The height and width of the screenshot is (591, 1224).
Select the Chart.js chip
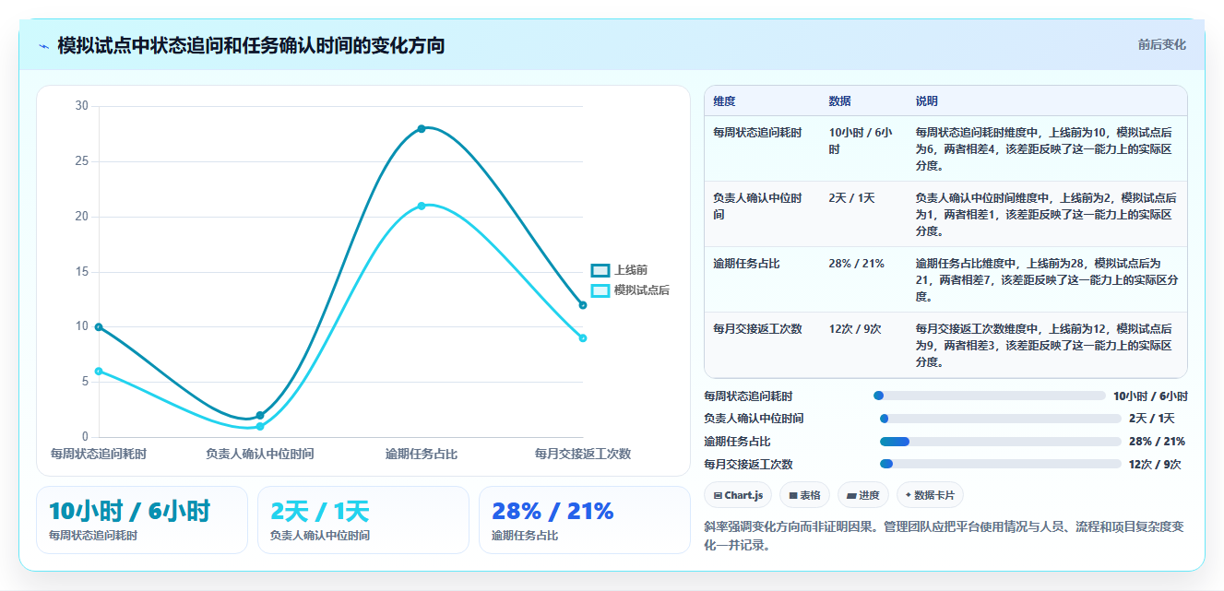pyautogui.click(x=738, y=495)
